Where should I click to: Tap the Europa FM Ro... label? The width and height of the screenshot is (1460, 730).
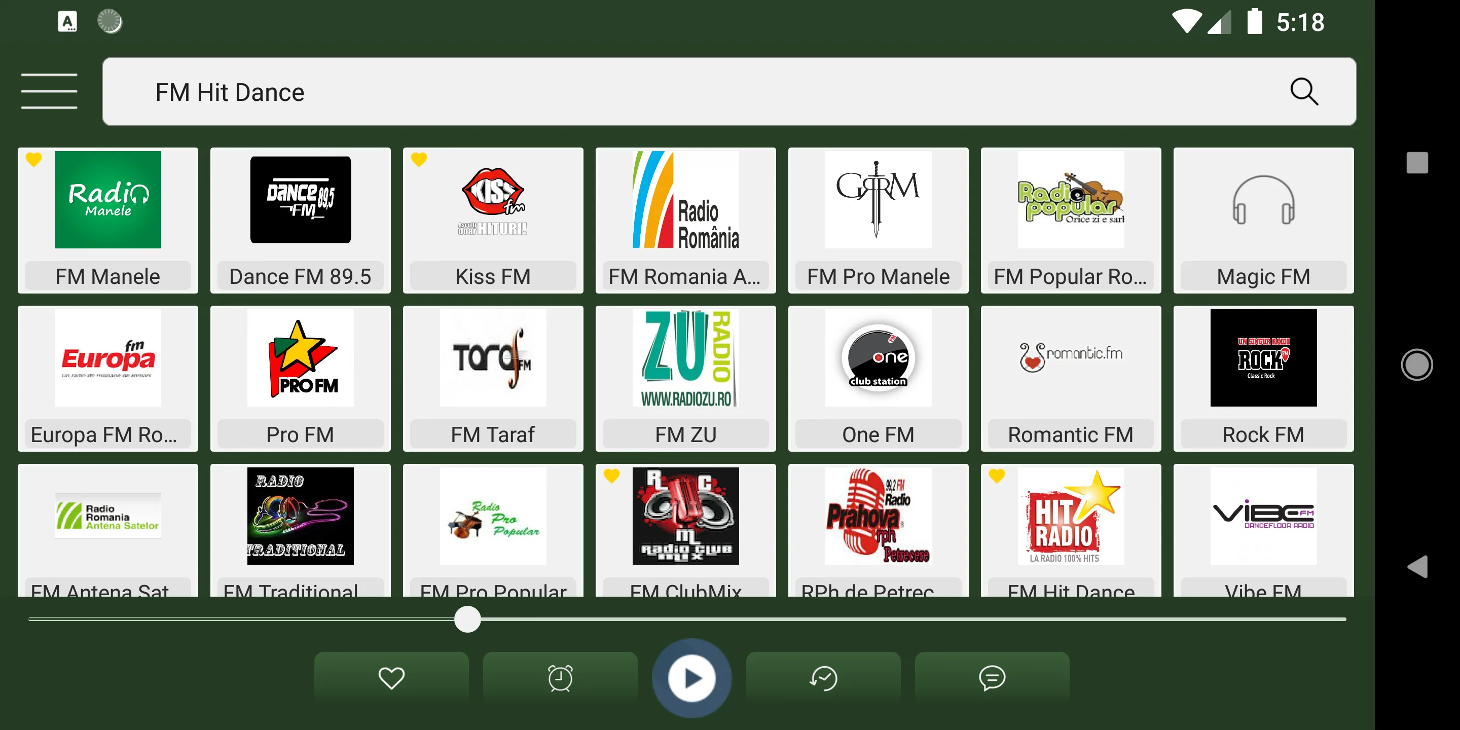[x=107, y=435]
